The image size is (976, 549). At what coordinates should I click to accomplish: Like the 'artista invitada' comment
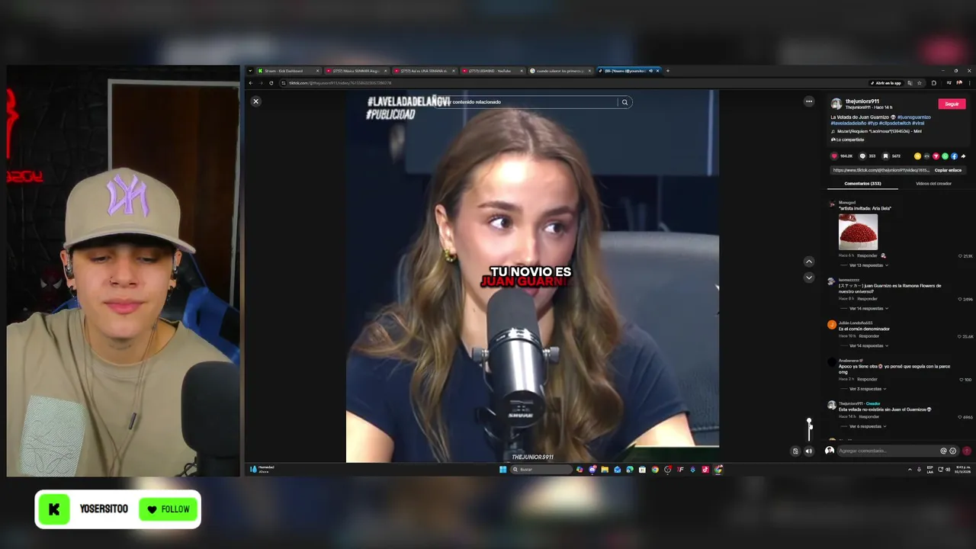click(x=961, y=256)
